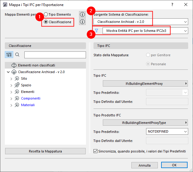Click the Archicad icon in title bar

(5, 5)
